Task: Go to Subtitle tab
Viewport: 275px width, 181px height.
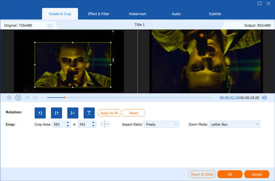Action: point(215,14)
